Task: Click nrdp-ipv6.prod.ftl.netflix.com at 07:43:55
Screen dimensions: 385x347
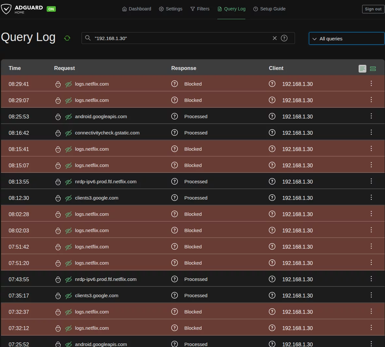Action: click(106, 279)
